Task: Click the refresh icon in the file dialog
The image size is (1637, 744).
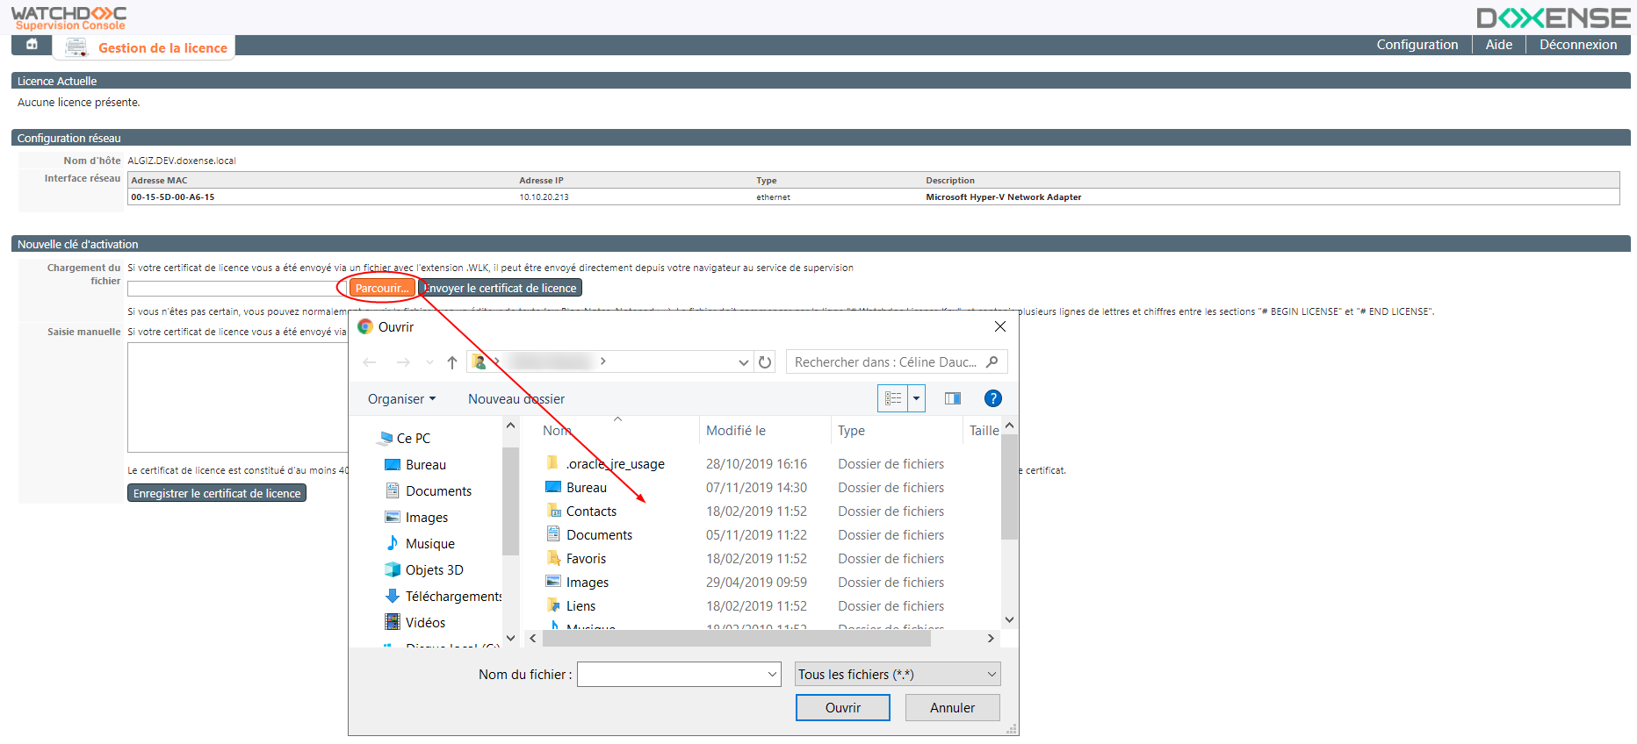Action: point(765,362)
